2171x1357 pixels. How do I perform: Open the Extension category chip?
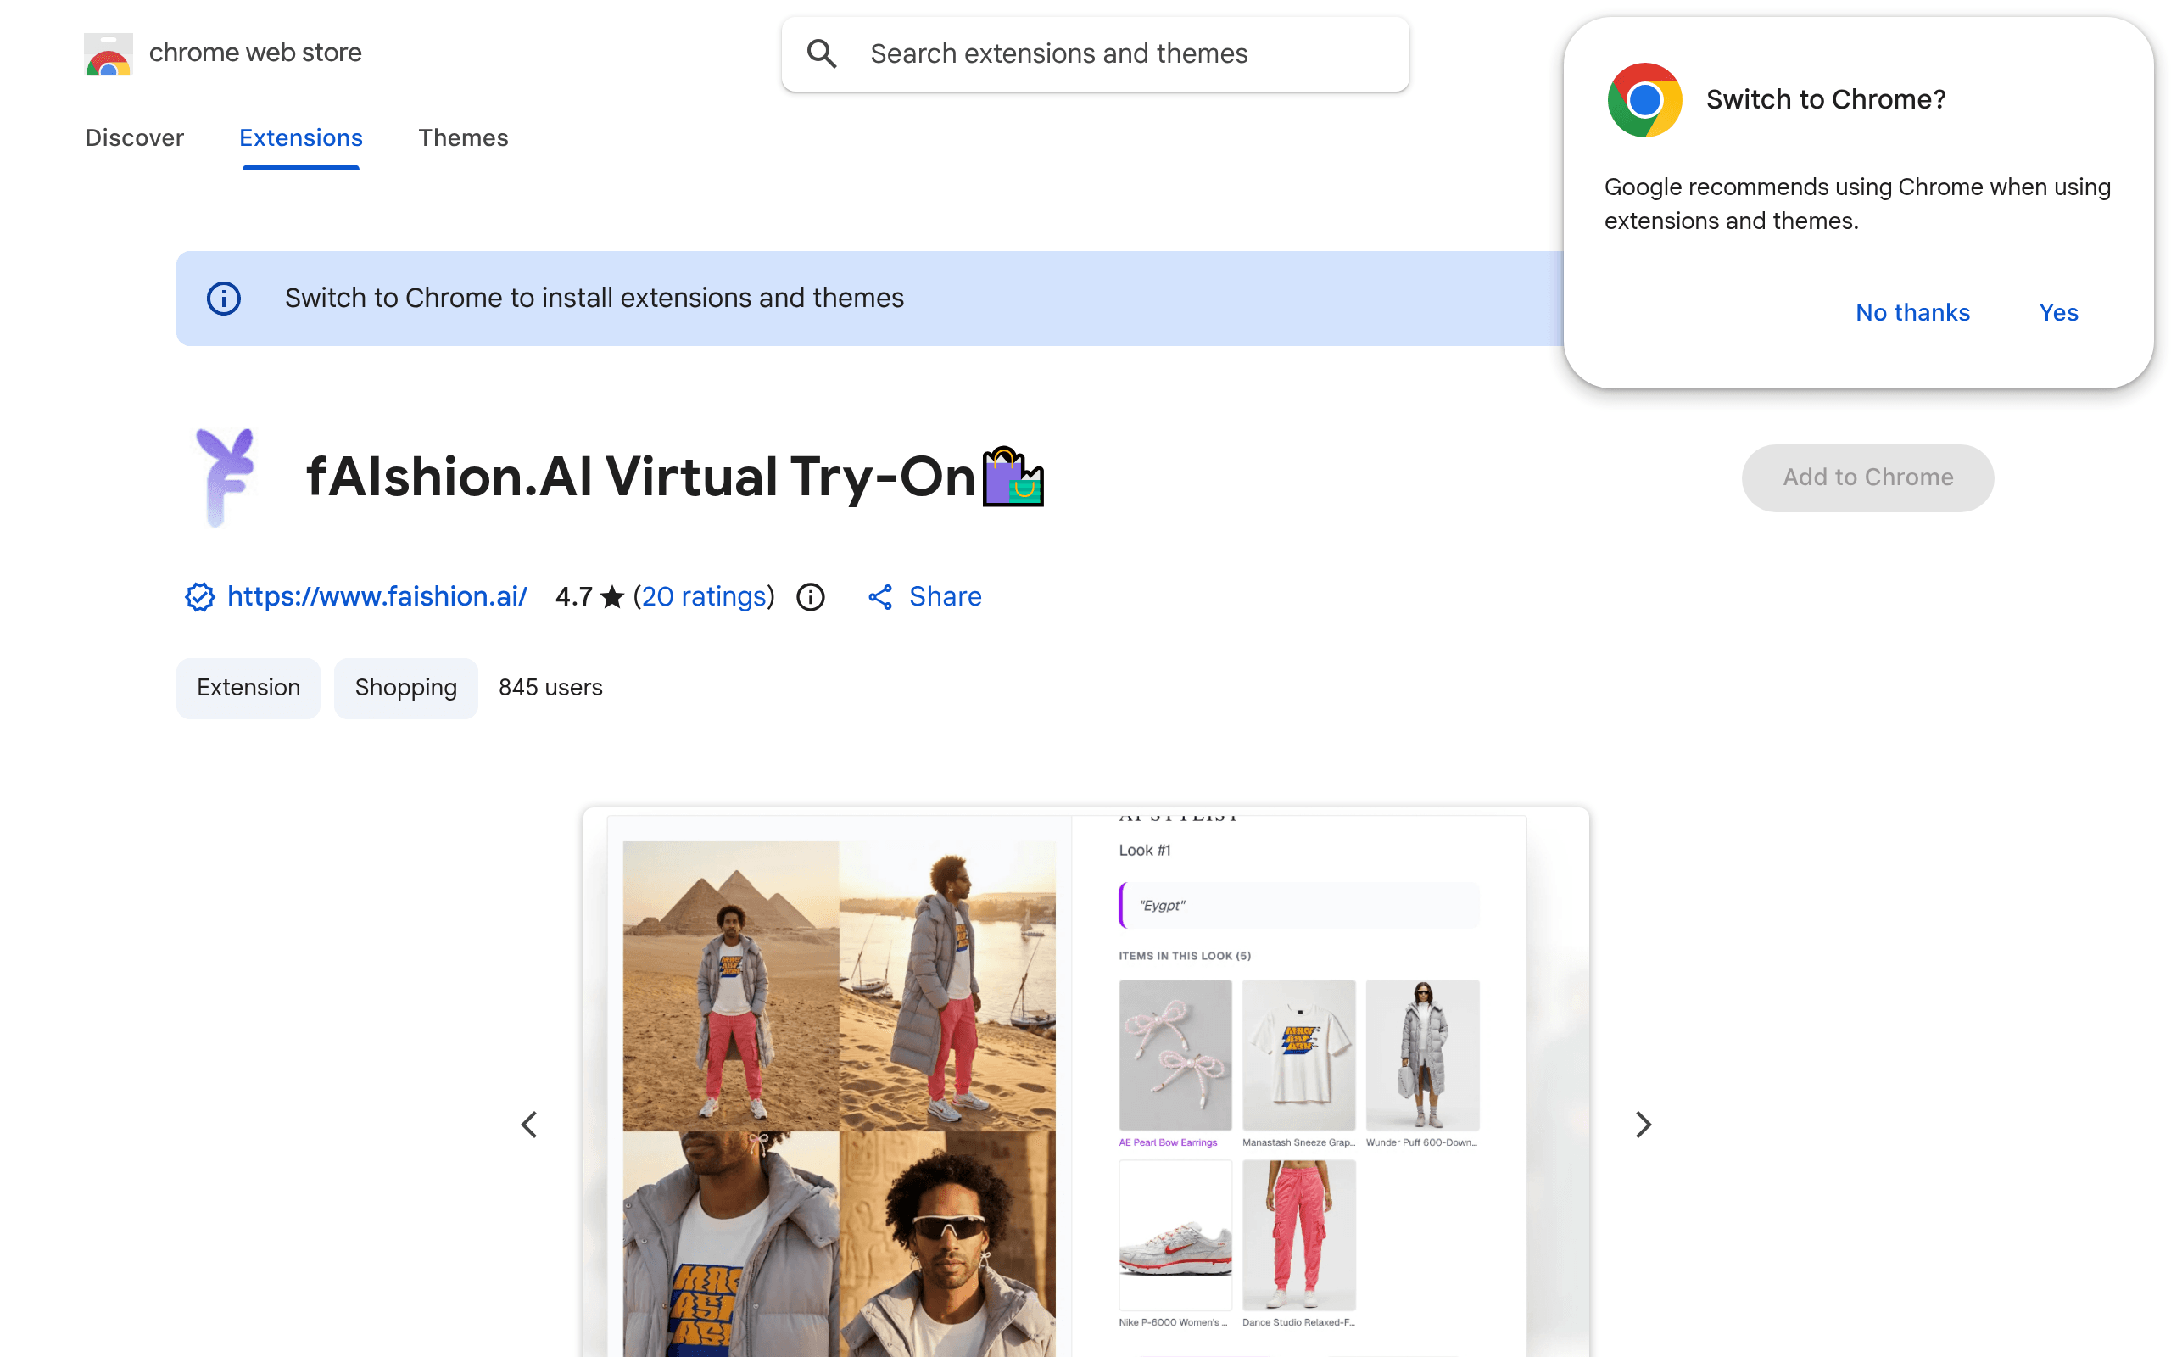(248, 688)
